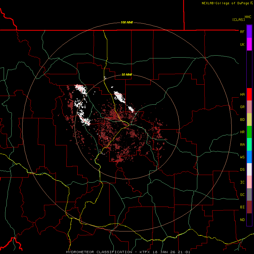Click the RA legend label
The image size is (254, 254).
(x=242, y=145)
